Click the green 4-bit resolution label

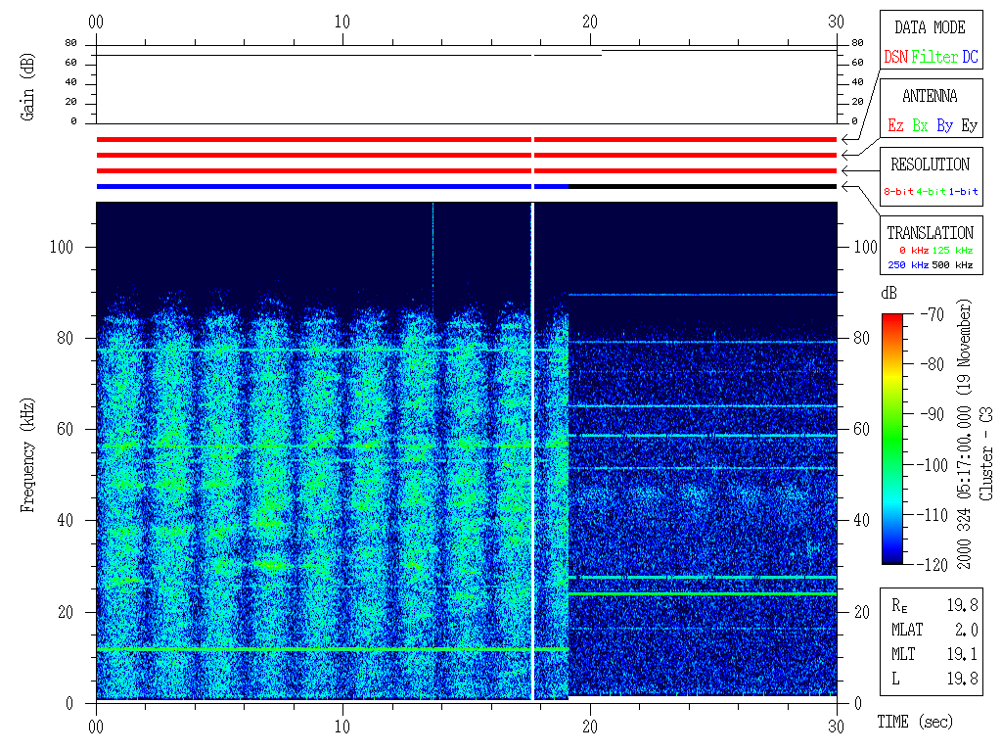click(x=932, y=192)
